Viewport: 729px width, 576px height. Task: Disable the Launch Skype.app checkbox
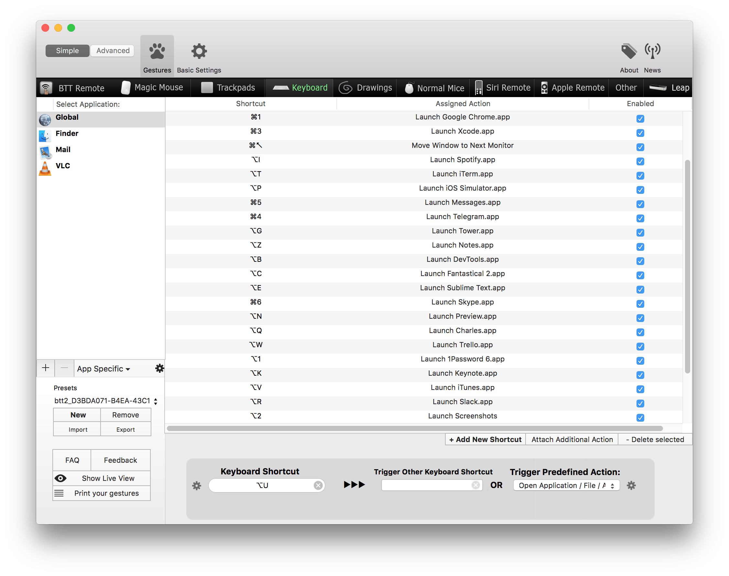coord(640,304)
